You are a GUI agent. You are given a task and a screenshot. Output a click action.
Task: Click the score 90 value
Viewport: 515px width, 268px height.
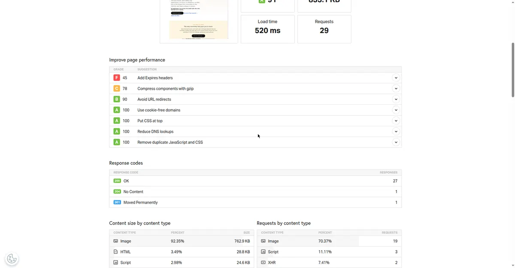click(125, 99)
